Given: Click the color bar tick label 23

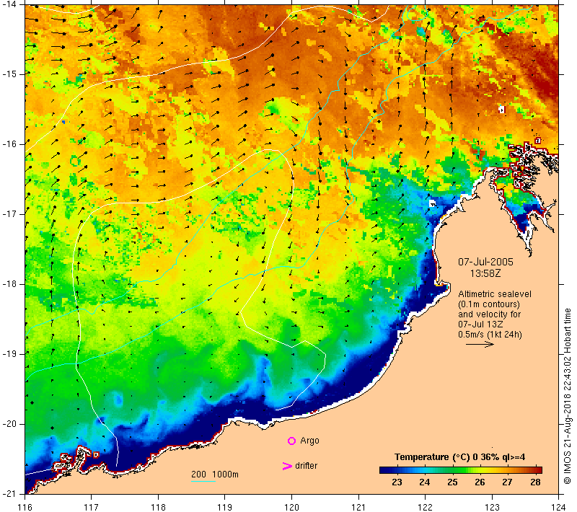Looking at the screenshot, I should point(397,482).
